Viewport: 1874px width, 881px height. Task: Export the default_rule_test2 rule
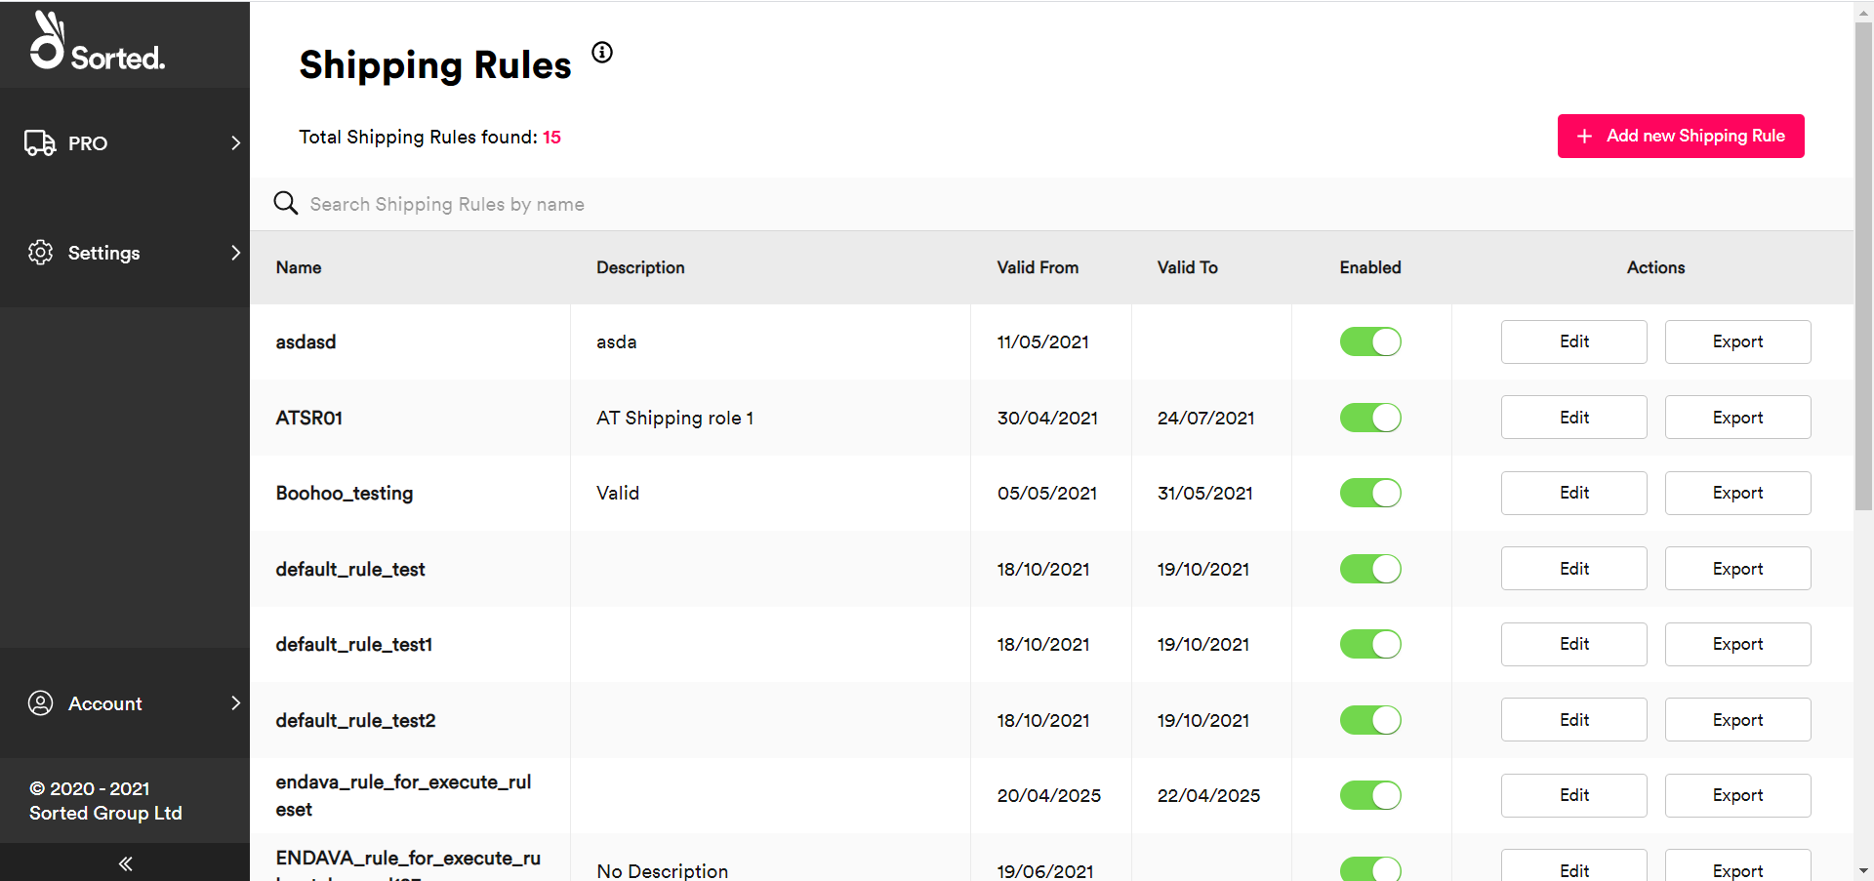pyautogui.click(x=1738, y=720)
